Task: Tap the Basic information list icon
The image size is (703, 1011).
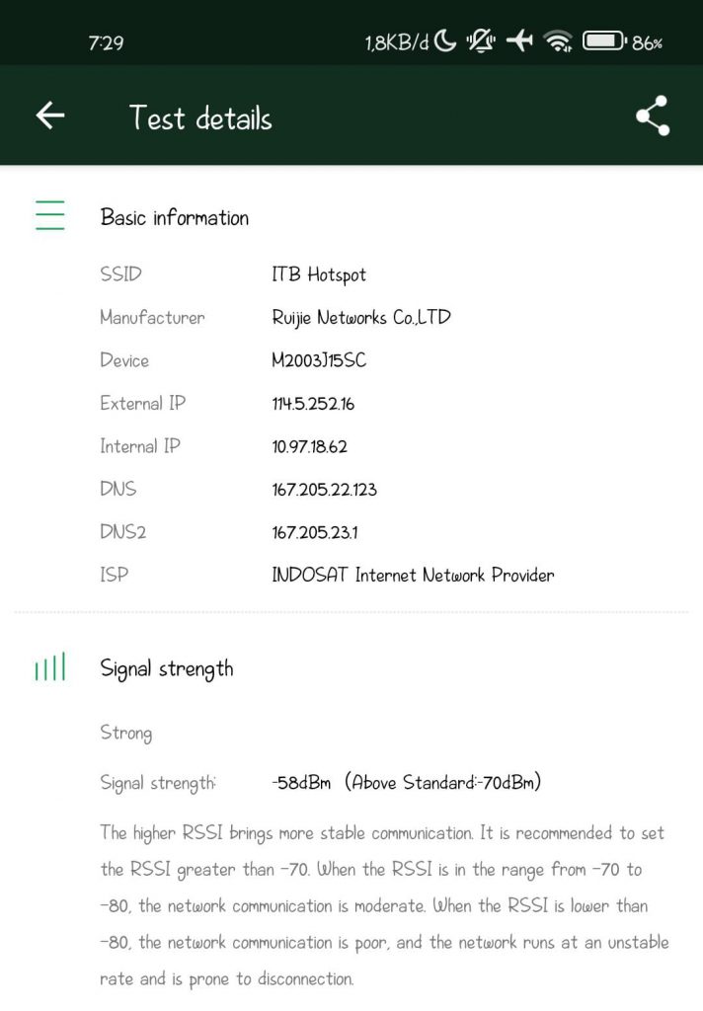Action: point(49,215)
